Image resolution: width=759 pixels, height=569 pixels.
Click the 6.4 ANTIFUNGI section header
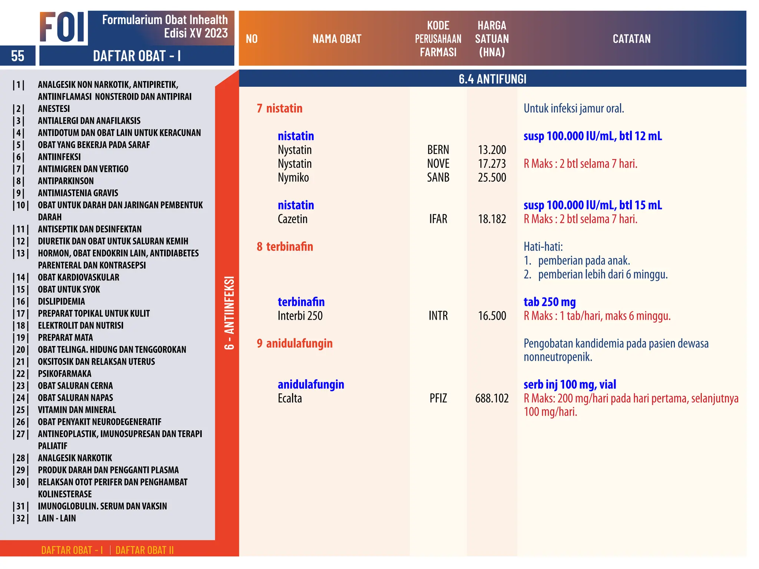click(492, 79)
